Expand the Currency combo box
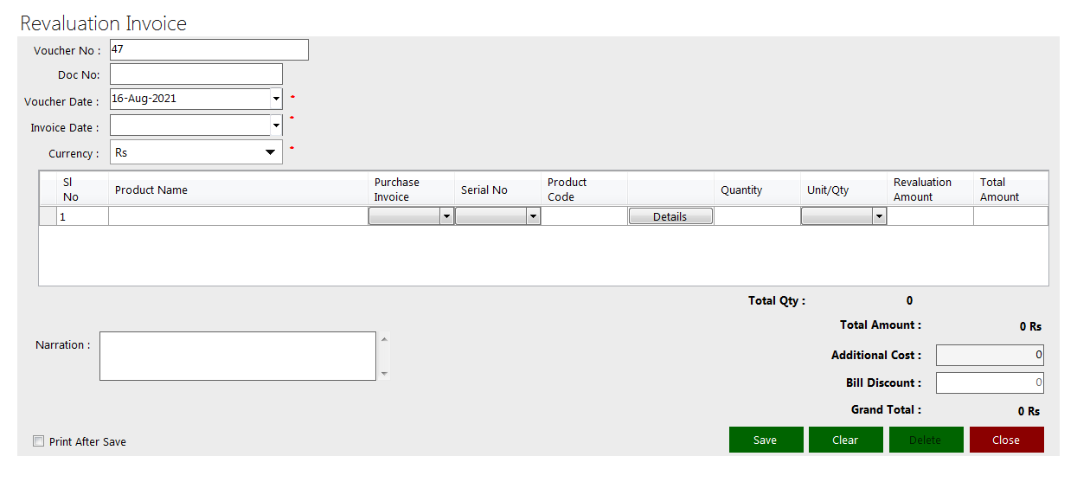Image resolution: width=1077 pixels, height=495 pixels. pyautogui.click(x=268, y=152)
